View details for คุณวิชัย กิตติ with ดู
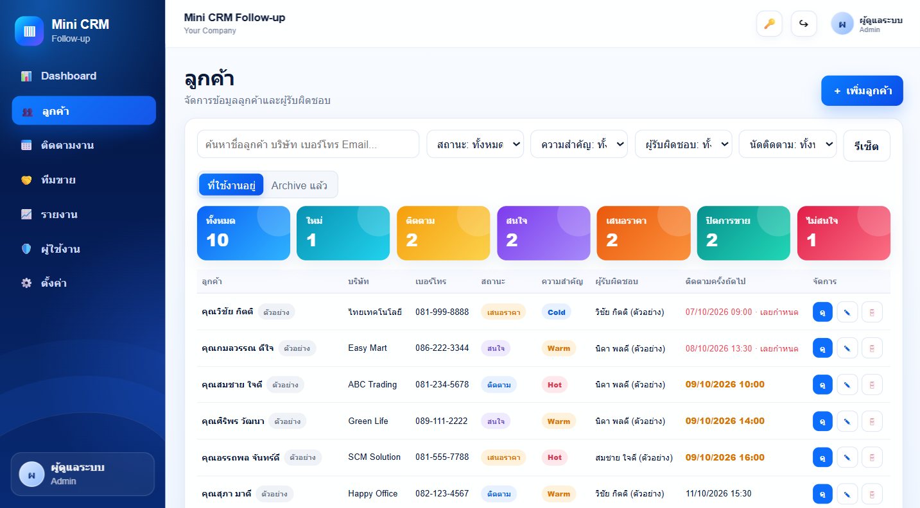920x508 pixels. coord(822,312)
